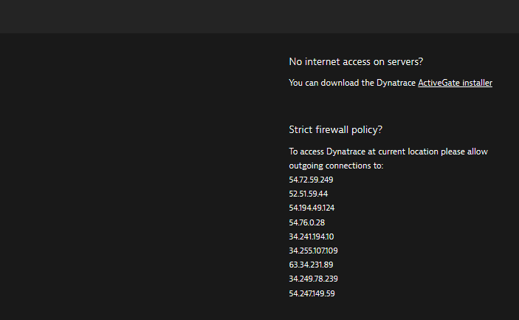Click the "Strict firewall policy?" heading
Image resolution: width=519 pixels, height=320 pixels.
pyautogui.click(x=335, y=129)
